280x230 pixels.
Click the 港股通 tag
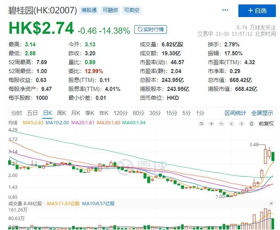[89, 10]
